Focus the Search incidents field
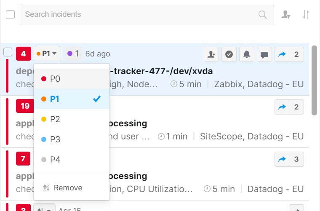Viewport: 320px width, 211px height. [139, 15]
